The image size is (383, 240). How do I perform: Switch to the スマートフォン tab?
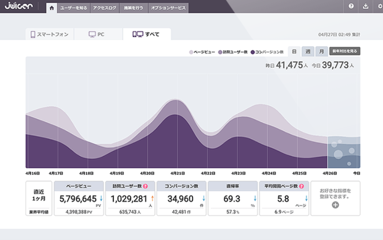pos(49,34)
